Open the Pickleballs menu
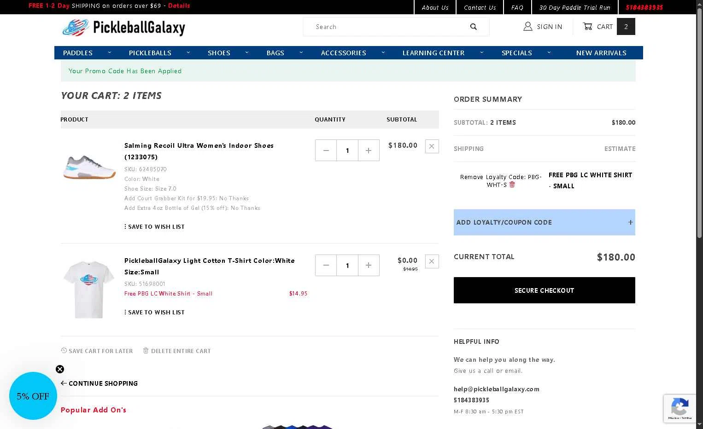Viewport: 703px width, 429px height. coord(150,53)
